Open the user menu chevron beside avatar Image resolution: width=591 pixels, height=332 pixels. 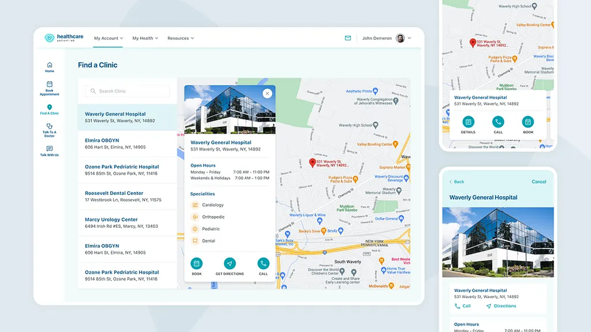(409, 38)
